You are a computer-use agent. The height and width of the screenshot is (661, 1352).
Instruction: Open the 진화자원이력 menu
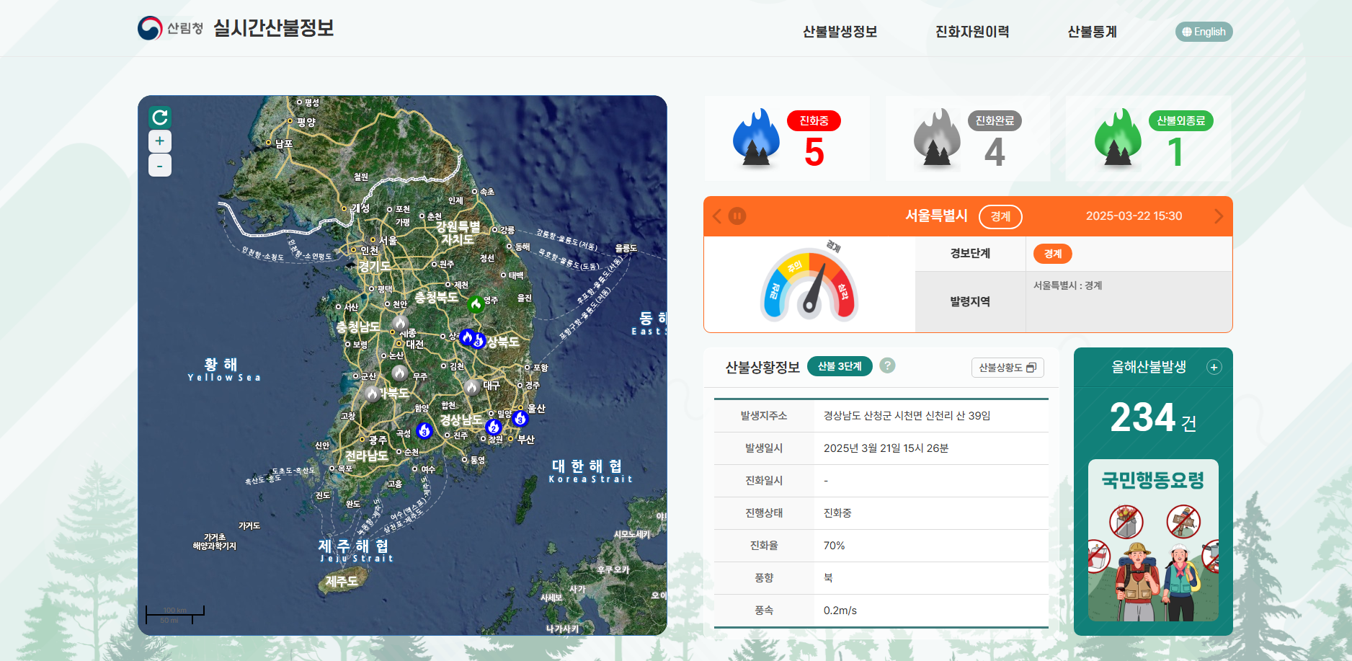pyautogui.click(x=972, y=32)
